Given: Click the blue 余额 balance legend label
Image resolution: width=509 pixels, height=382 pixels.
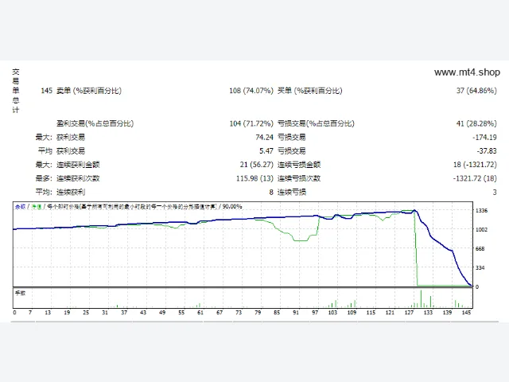Looking at the screenshot, I should pyautogui.click(x=20, y=207).
